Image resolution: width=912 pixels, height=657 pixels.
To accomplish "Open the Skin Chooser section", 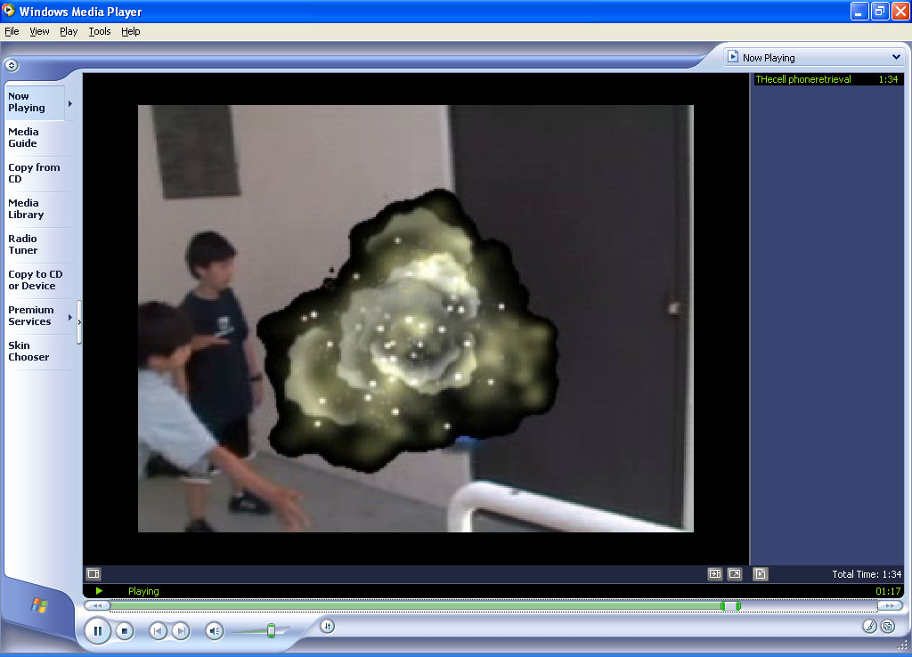I will (x=28, y=351).
